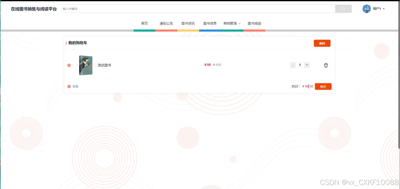Open 图书资讯 menu item
The width and height of the screenshot is (400, 189).
pos(188,23)
